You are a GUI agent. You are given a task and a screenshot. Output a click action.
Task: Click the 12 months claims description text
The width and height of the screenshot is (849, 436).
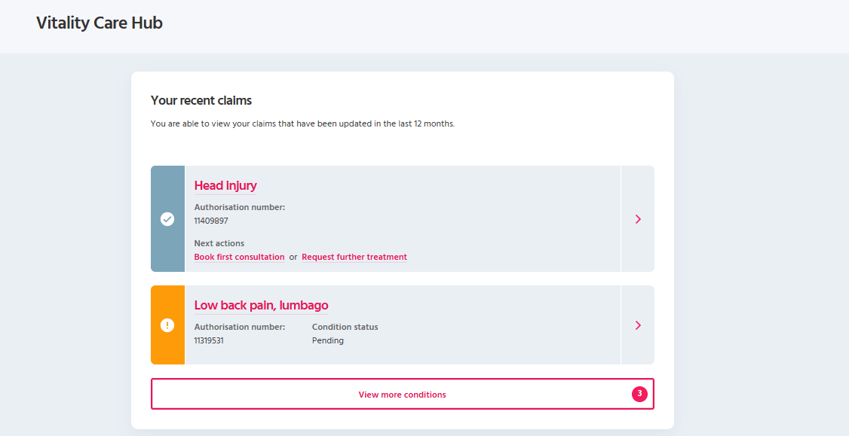302,124
